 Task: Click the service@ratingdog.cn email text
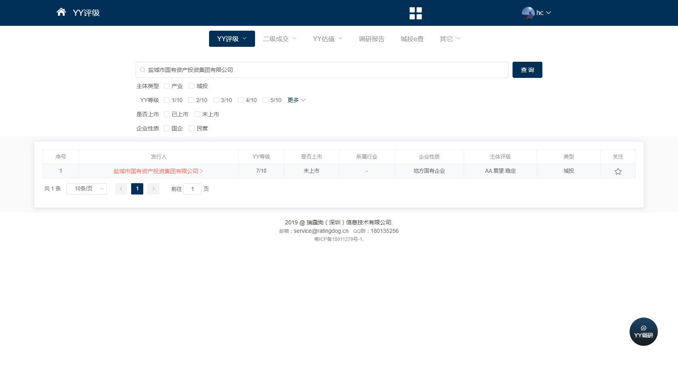pos(321,231)
